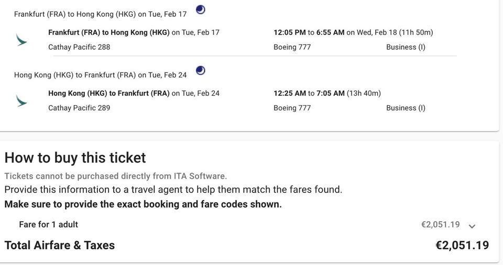503x265 pixels.
Task: Click Business (I) class on return flight
Action: (x=406, y=108)
